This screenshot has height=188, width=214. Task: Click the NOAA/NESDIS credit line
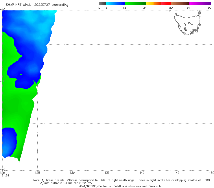[x=119, y=186]
